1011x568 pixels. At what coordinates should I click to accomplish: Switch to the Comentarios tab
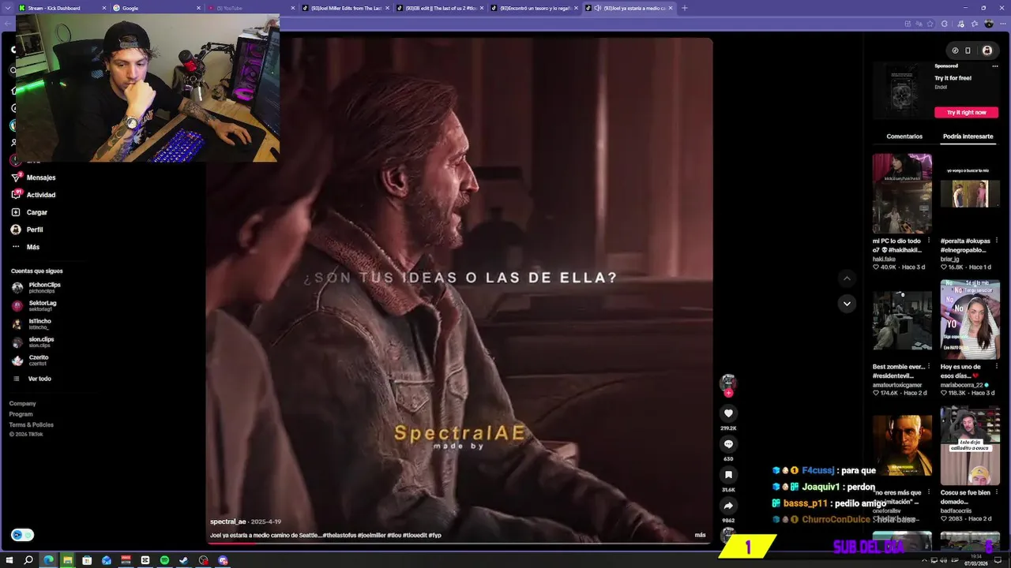click(904, 136)
